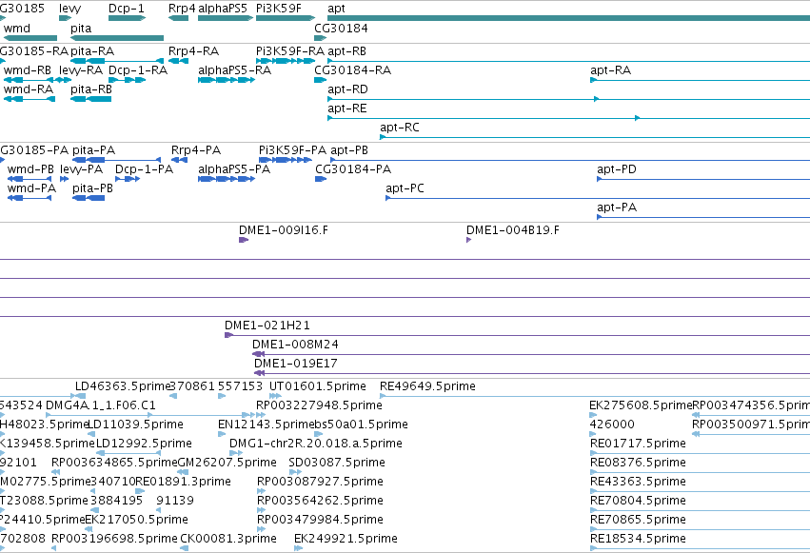Select the Dcp-1 gene label
The width and height of the screenshot is (810, 553).
click(127, 9)
